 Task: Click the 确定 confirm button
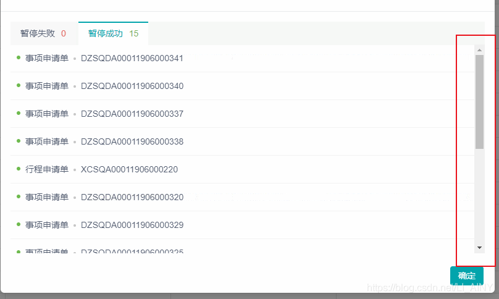coord(467,276)
